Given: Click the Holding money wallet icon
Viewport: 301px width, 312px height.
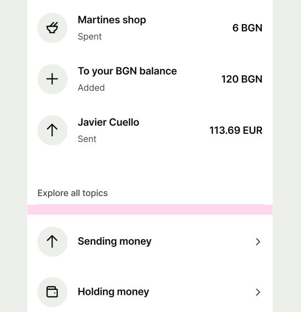Looking at the screenshot, I should pyautogui.click(x=52, y=292).
